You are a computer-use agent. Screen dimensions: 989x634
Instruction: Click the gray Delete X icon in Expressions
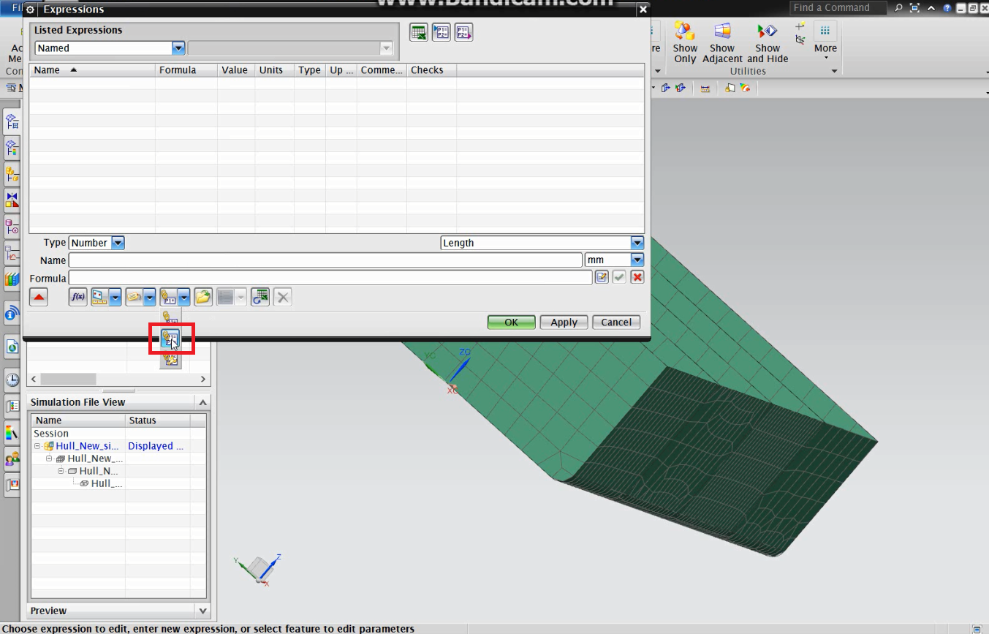(x=283, y=297)
